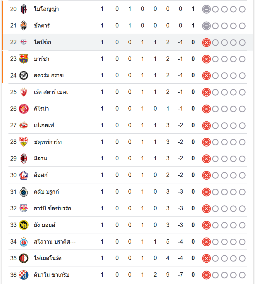Select the ไฟเยอโนร์ด team name
Screen dimensions: 255x284
[48, 258]
